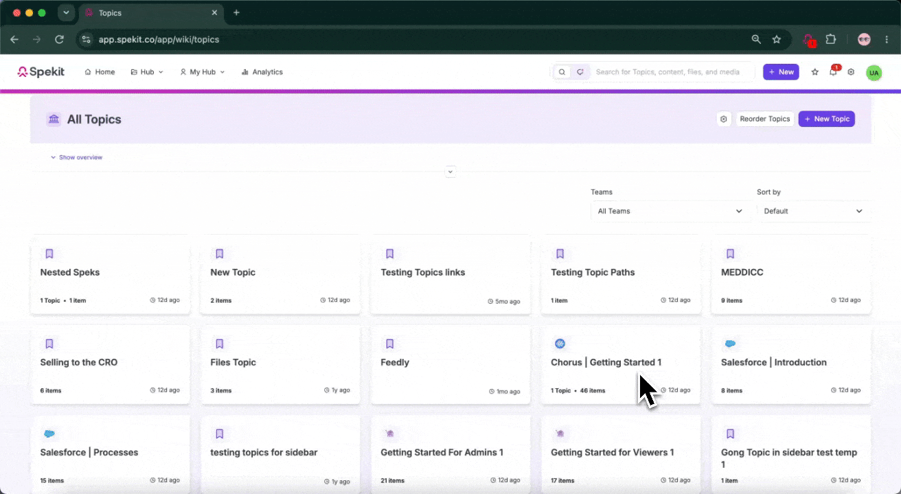Click bookmark icon on New Topic card
The height and width of the screenshot is (494, 901).
[220, 254]
